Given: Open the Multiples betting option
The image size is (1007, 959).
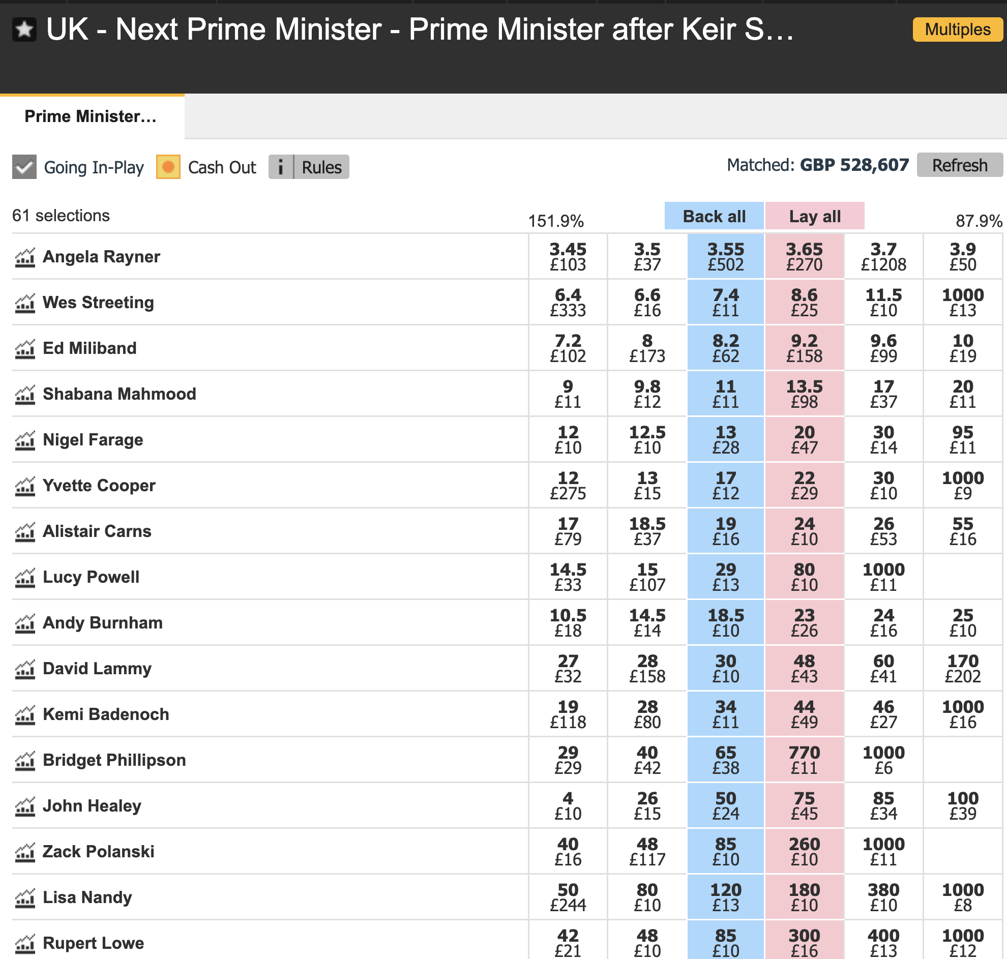Looking at the screenshot, I should [x=958, y=29].
